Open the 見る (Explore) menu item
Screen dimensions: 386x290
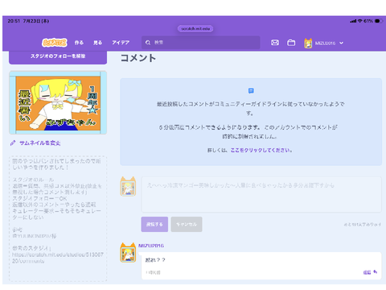point(97,43)
